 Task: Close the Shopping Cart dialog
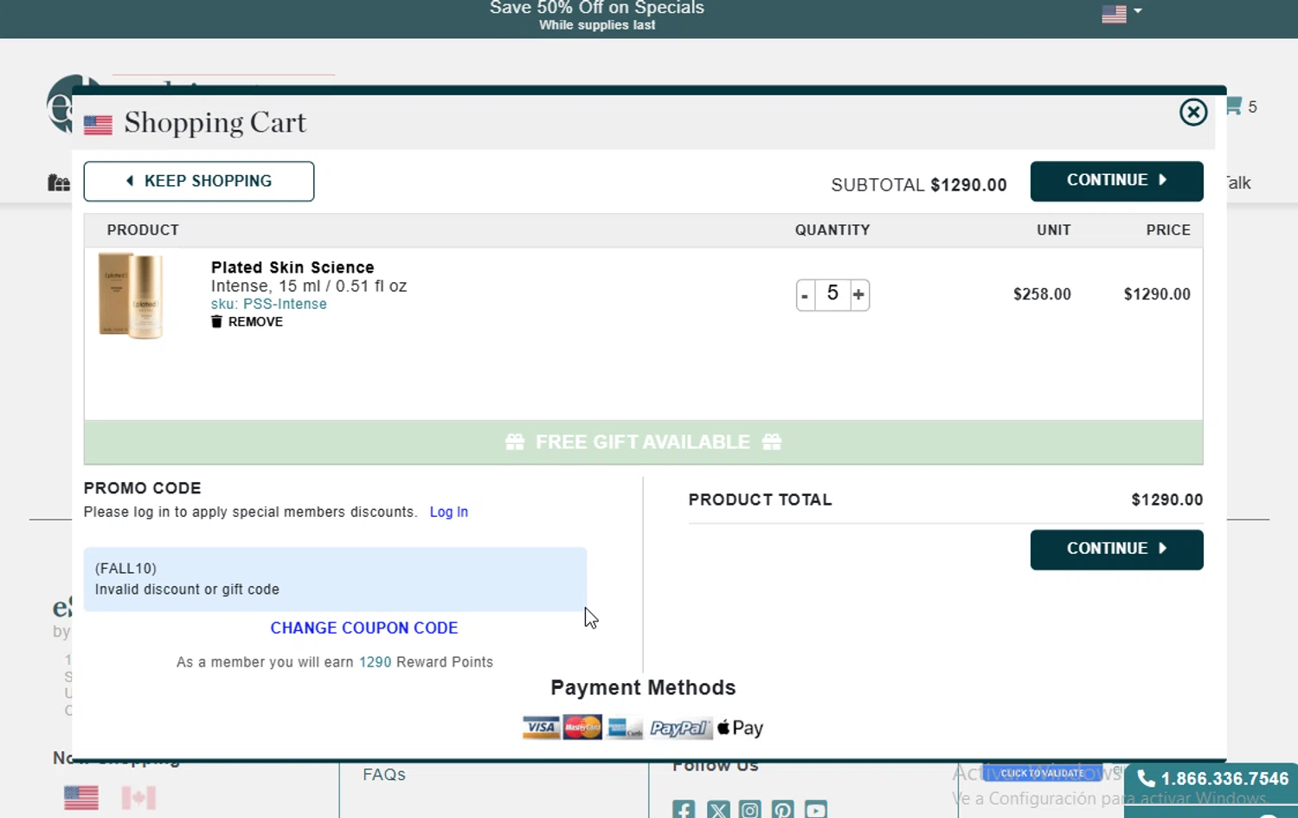tap(1193, 112)
